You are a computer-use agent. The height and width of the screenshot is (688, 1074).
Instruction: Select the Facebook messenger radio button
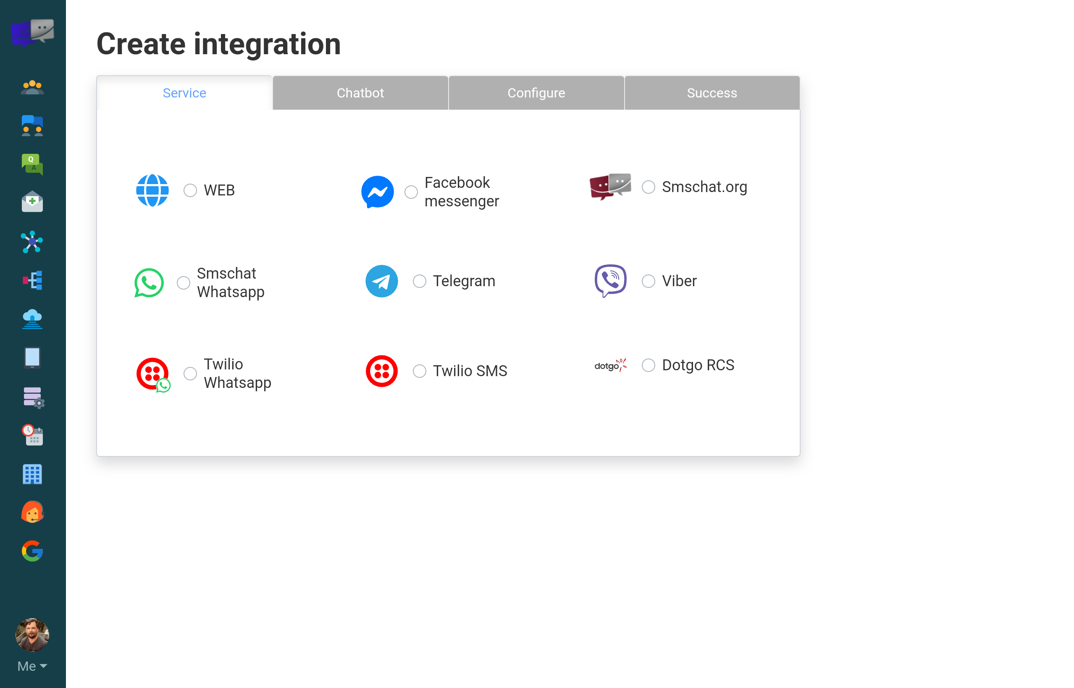[411, 192]
